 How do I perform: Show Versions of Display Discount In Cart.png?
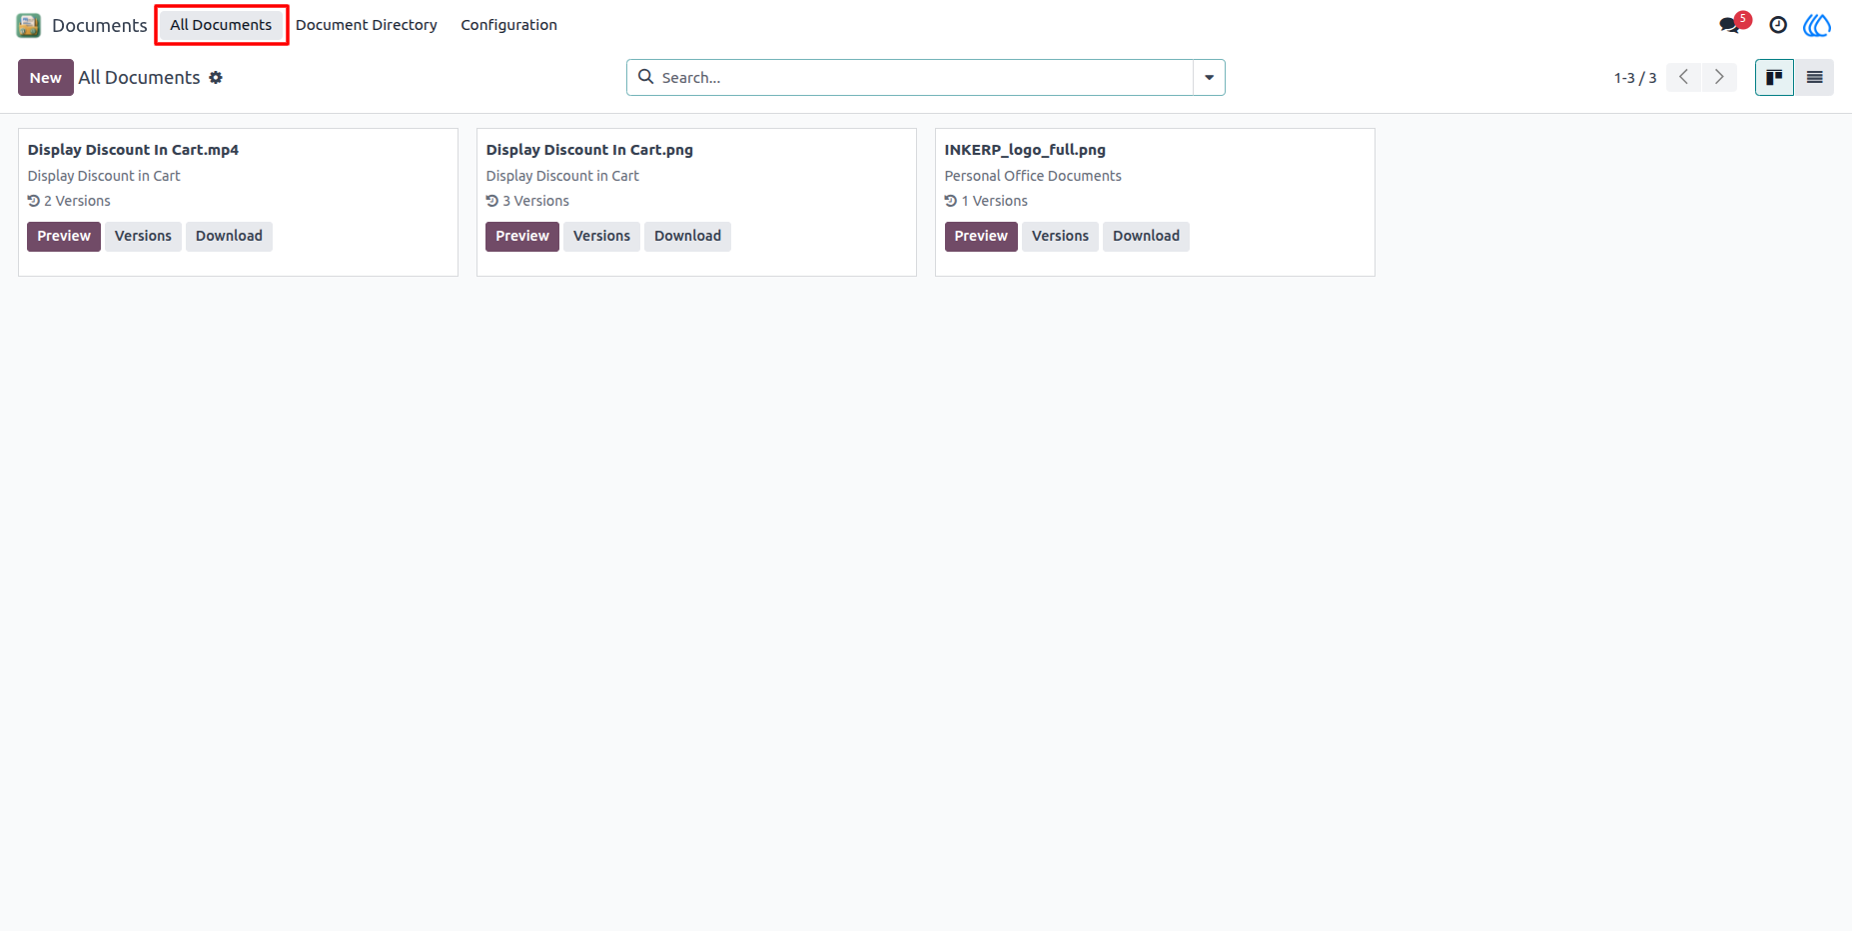click(x=601, y=237)
